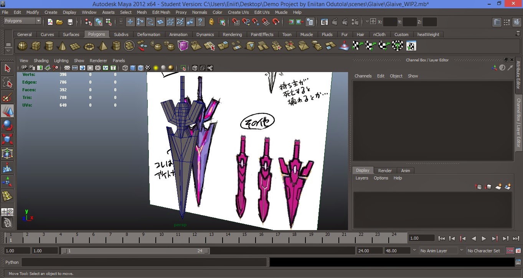Activate the Lasso select tool
This screenshot has height=278, width=523.
(7, 83)
